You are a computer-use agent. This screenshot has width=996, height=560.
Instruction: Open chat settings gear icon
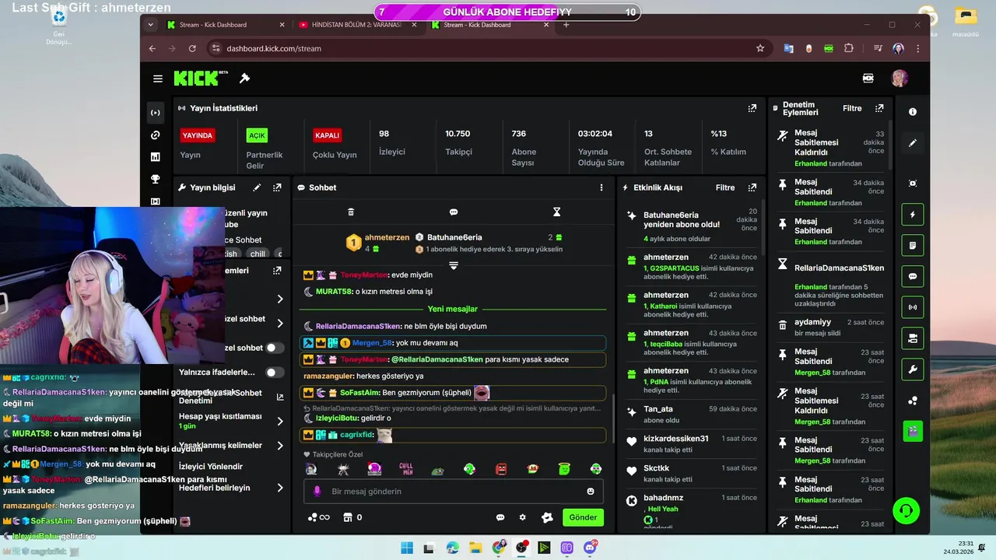coord(523,517)
